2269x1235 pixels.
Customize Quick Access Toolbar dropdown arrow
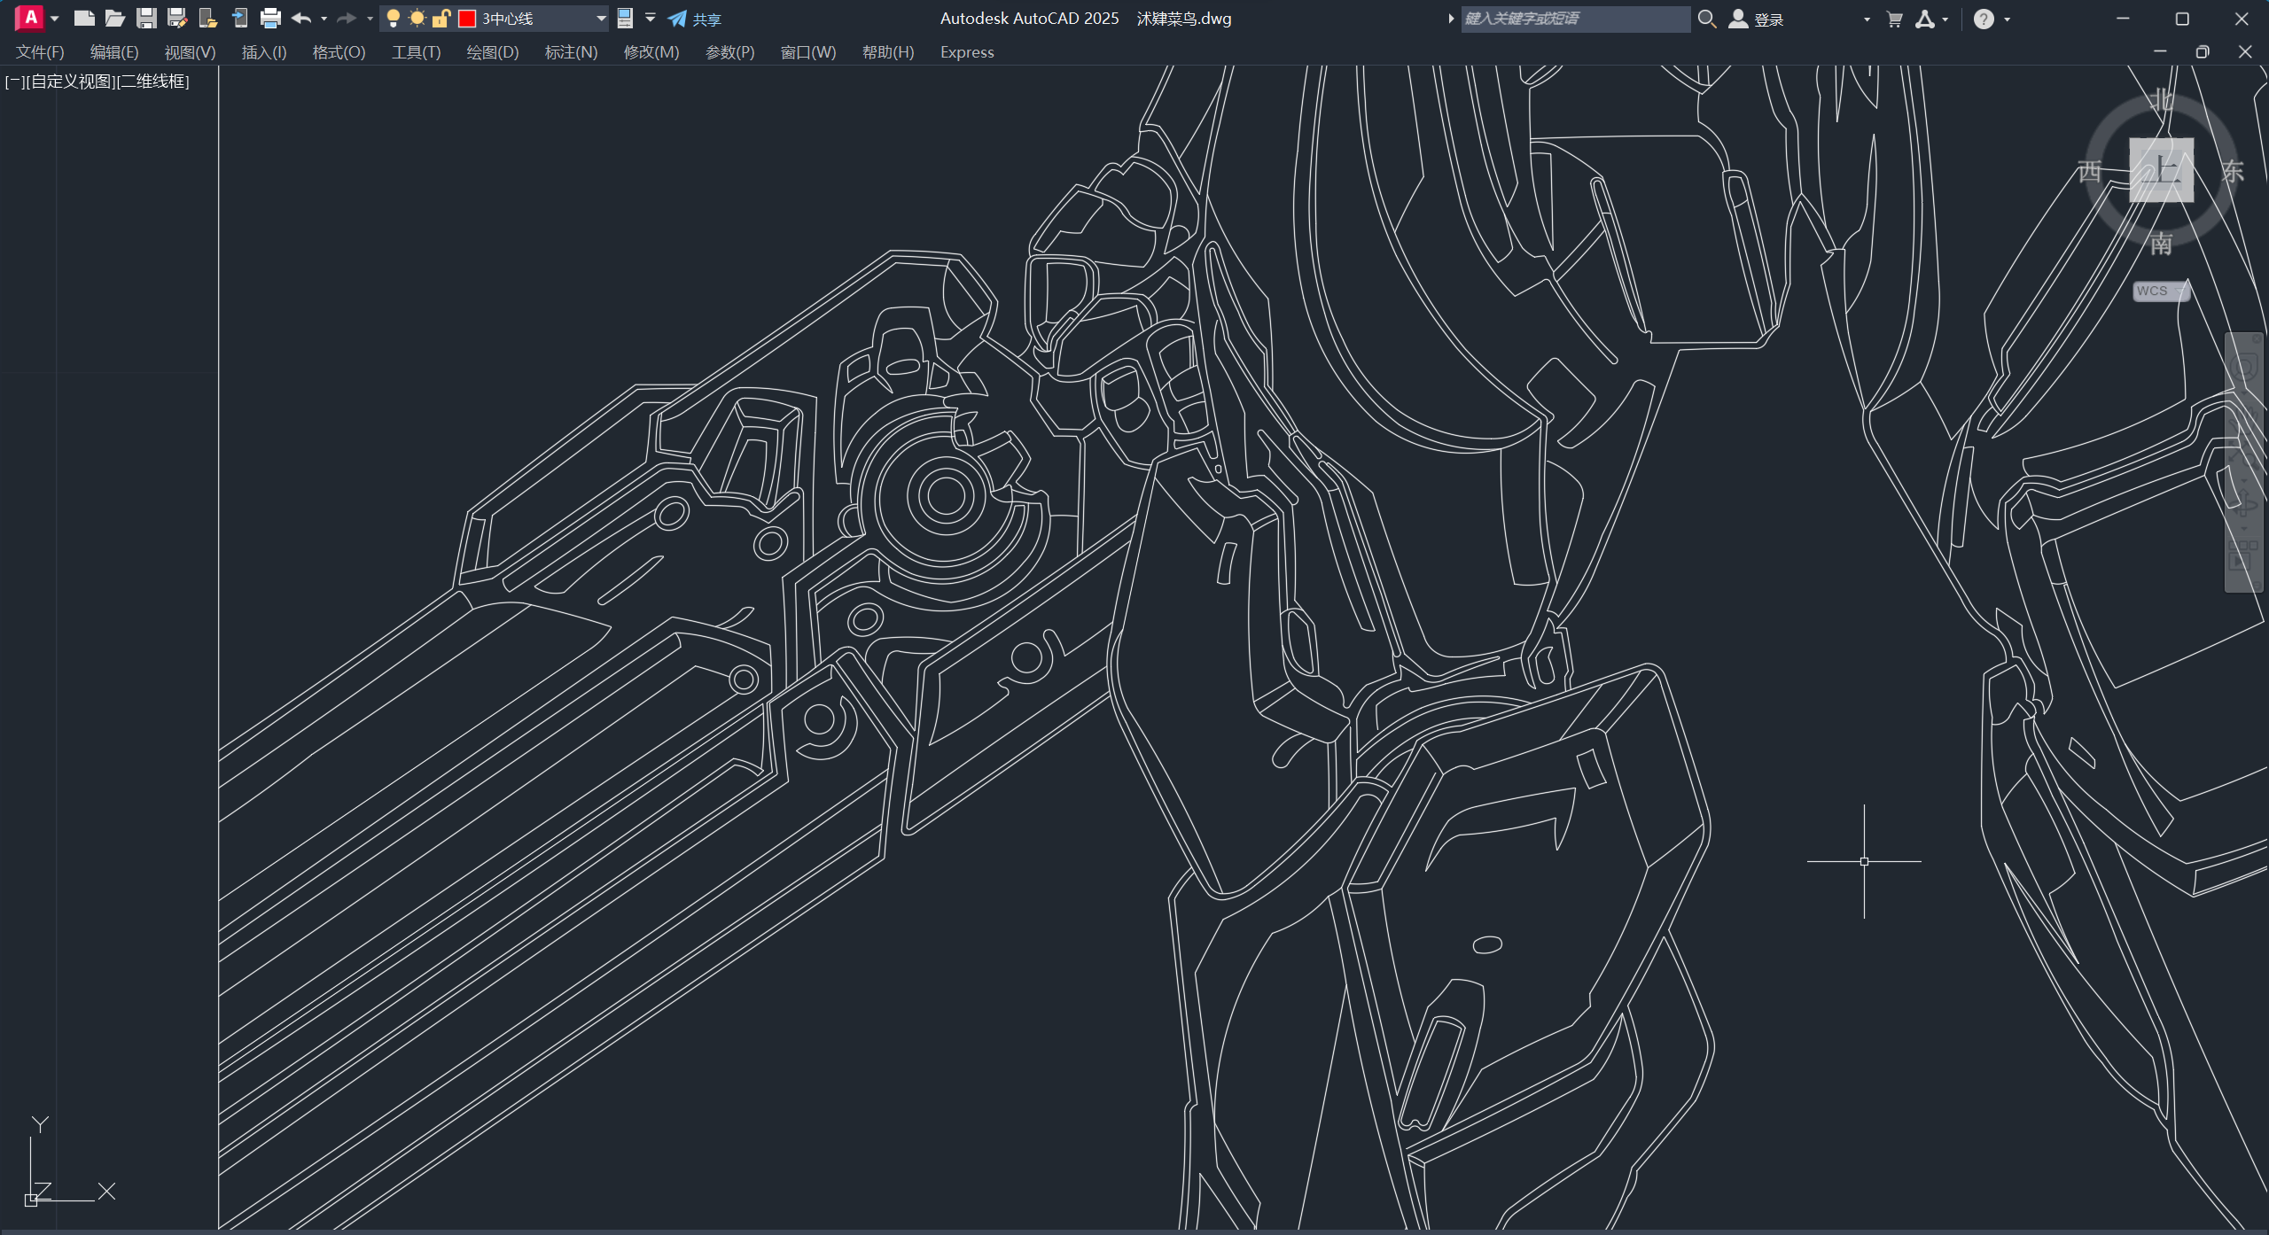(x=651, y=18)
